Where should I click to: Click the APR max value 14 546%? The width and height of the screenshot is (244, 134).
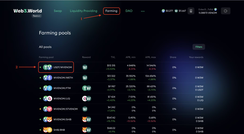coord(151,65)
